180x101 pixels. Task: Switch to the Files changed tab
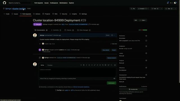(x=84, y=30)
